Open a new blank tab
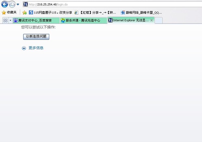The height and width of the screenshot is (142, 202). coord(158,20)
